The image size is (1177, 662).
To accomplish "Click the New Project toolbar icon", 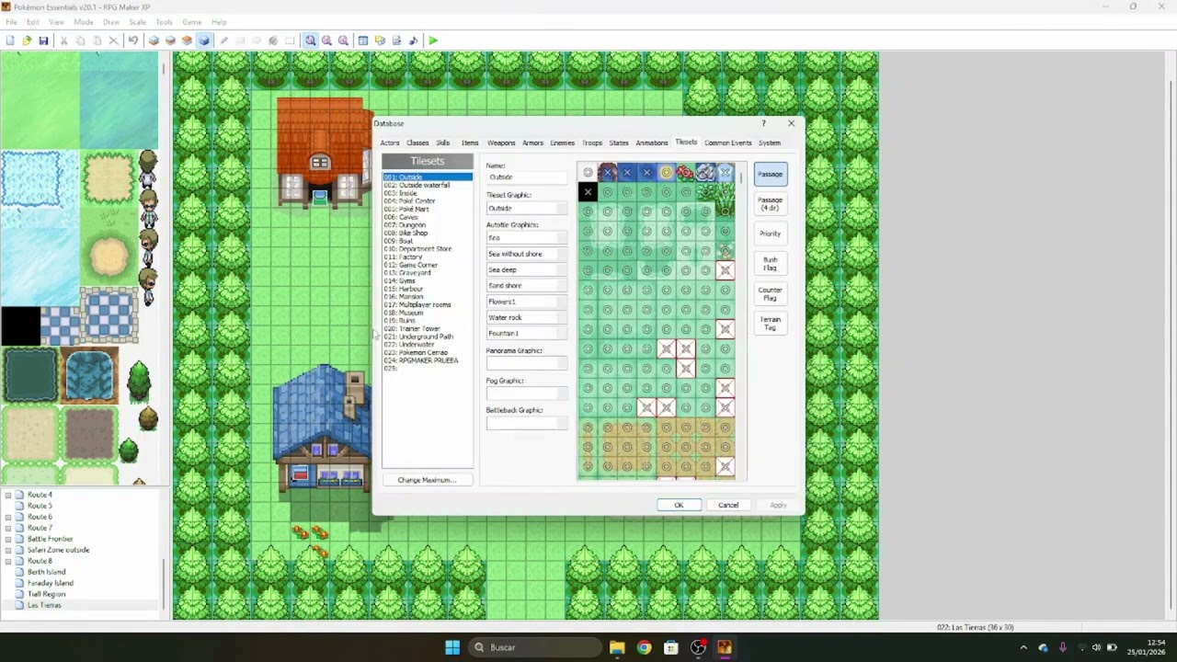I will pyautogui.click(x=10, y=40).
